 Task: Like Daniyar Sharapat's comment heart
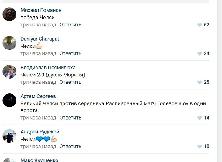tap(199, 54)
